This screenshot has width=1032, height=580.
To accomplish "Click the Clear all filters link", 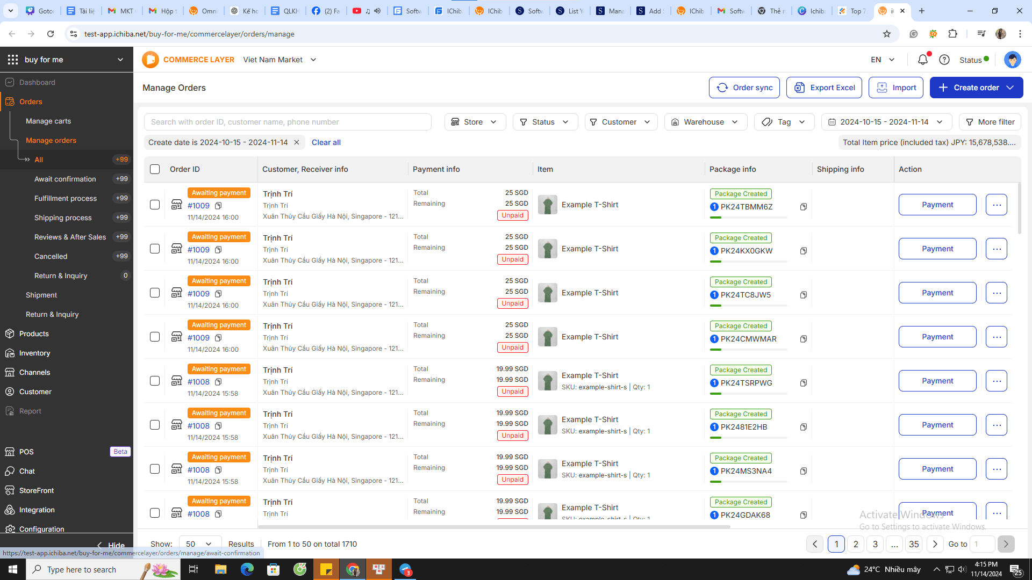I will click(326, 142).
